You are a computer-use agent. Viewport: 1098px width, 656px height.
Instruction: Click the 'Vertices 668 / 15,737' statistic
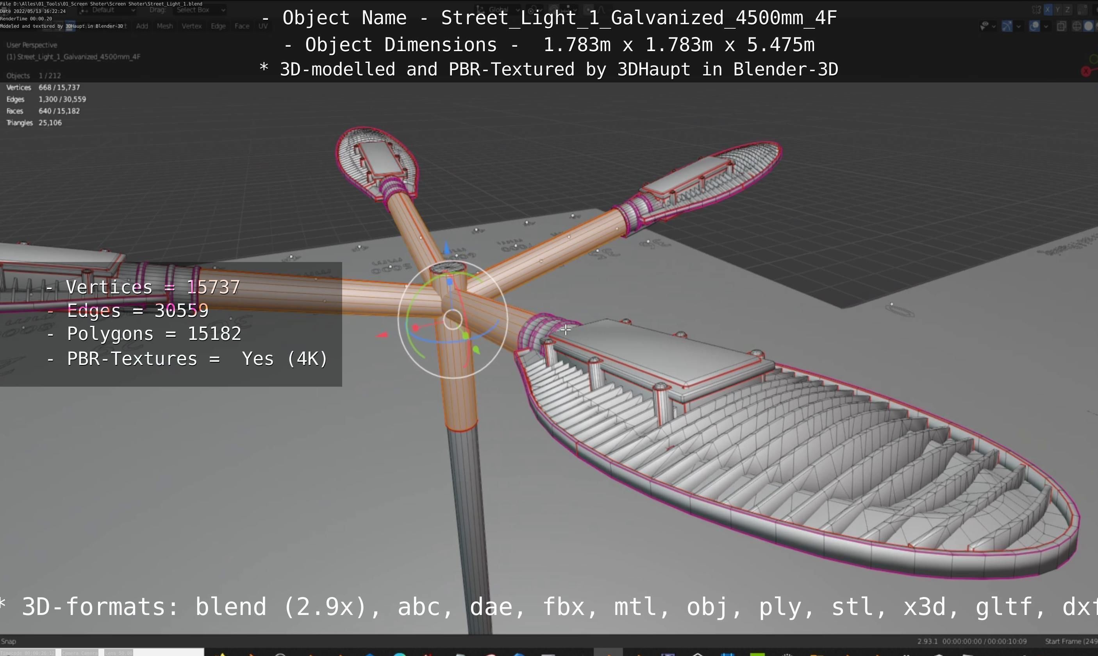pyautogui.click(x=43, y=88)
